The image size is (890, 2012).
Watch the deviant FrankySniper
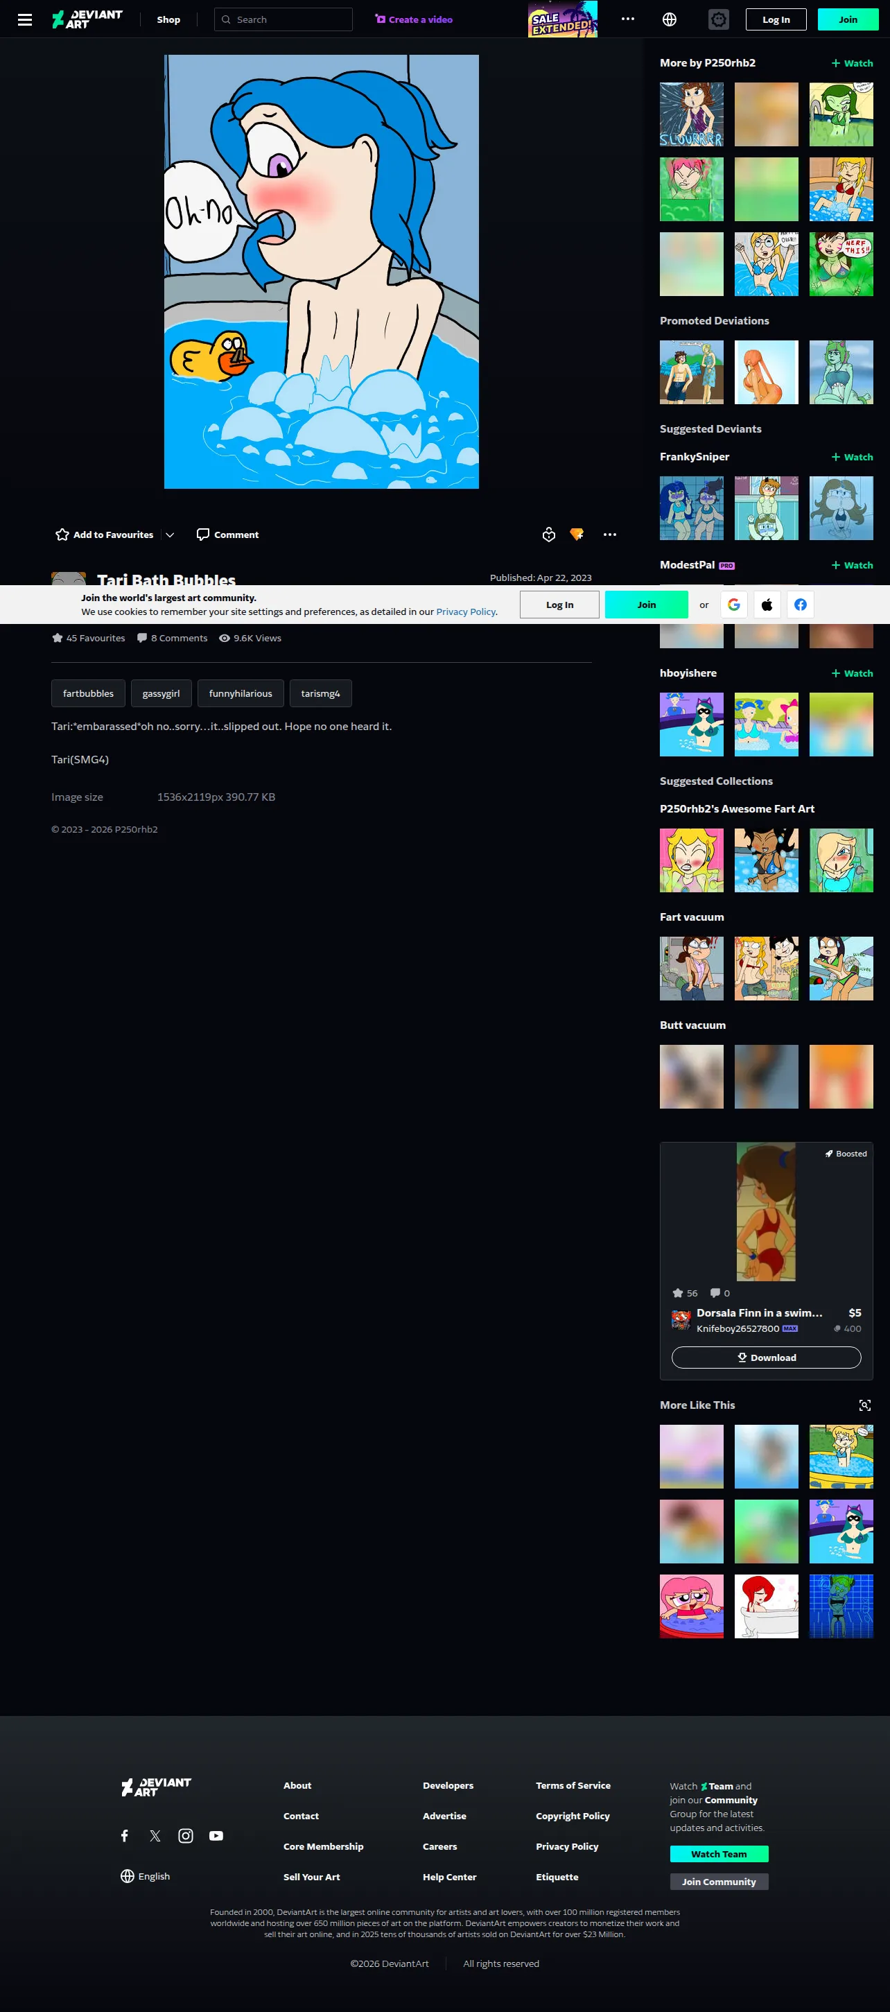pos(853,457)
